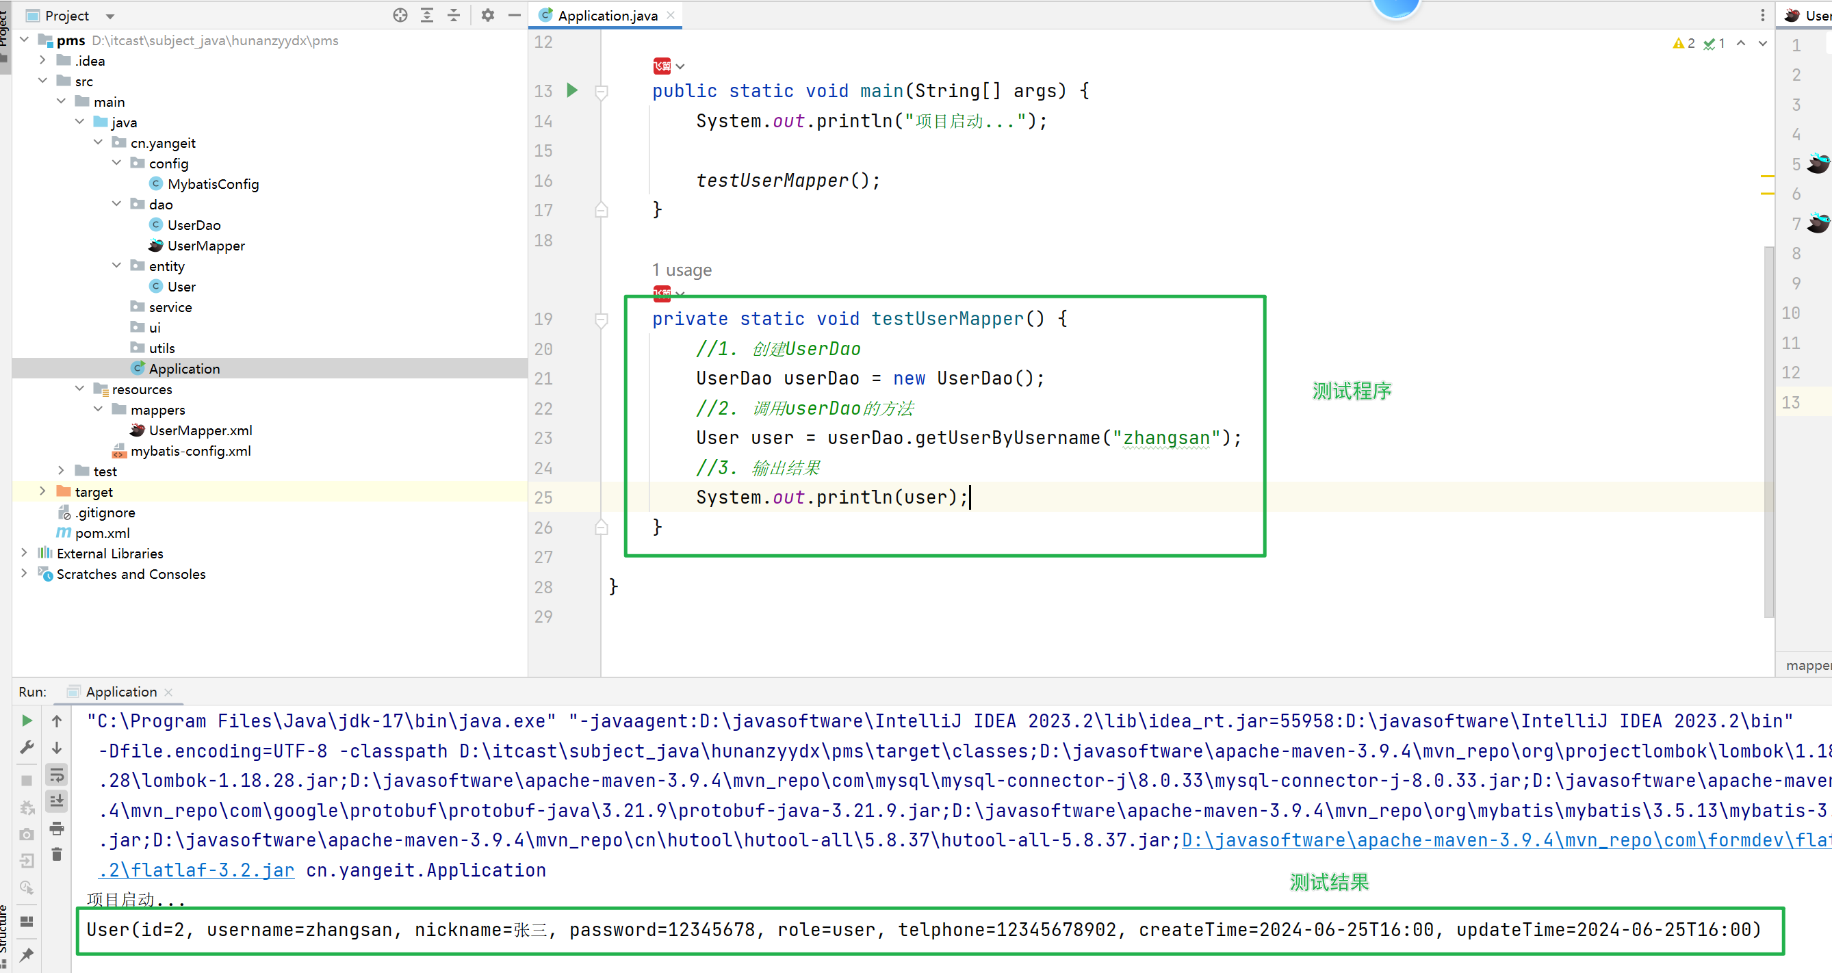Rerun Application with the green play icon in Run panel
Screen dimensions: 1832x973
[26, 721]
